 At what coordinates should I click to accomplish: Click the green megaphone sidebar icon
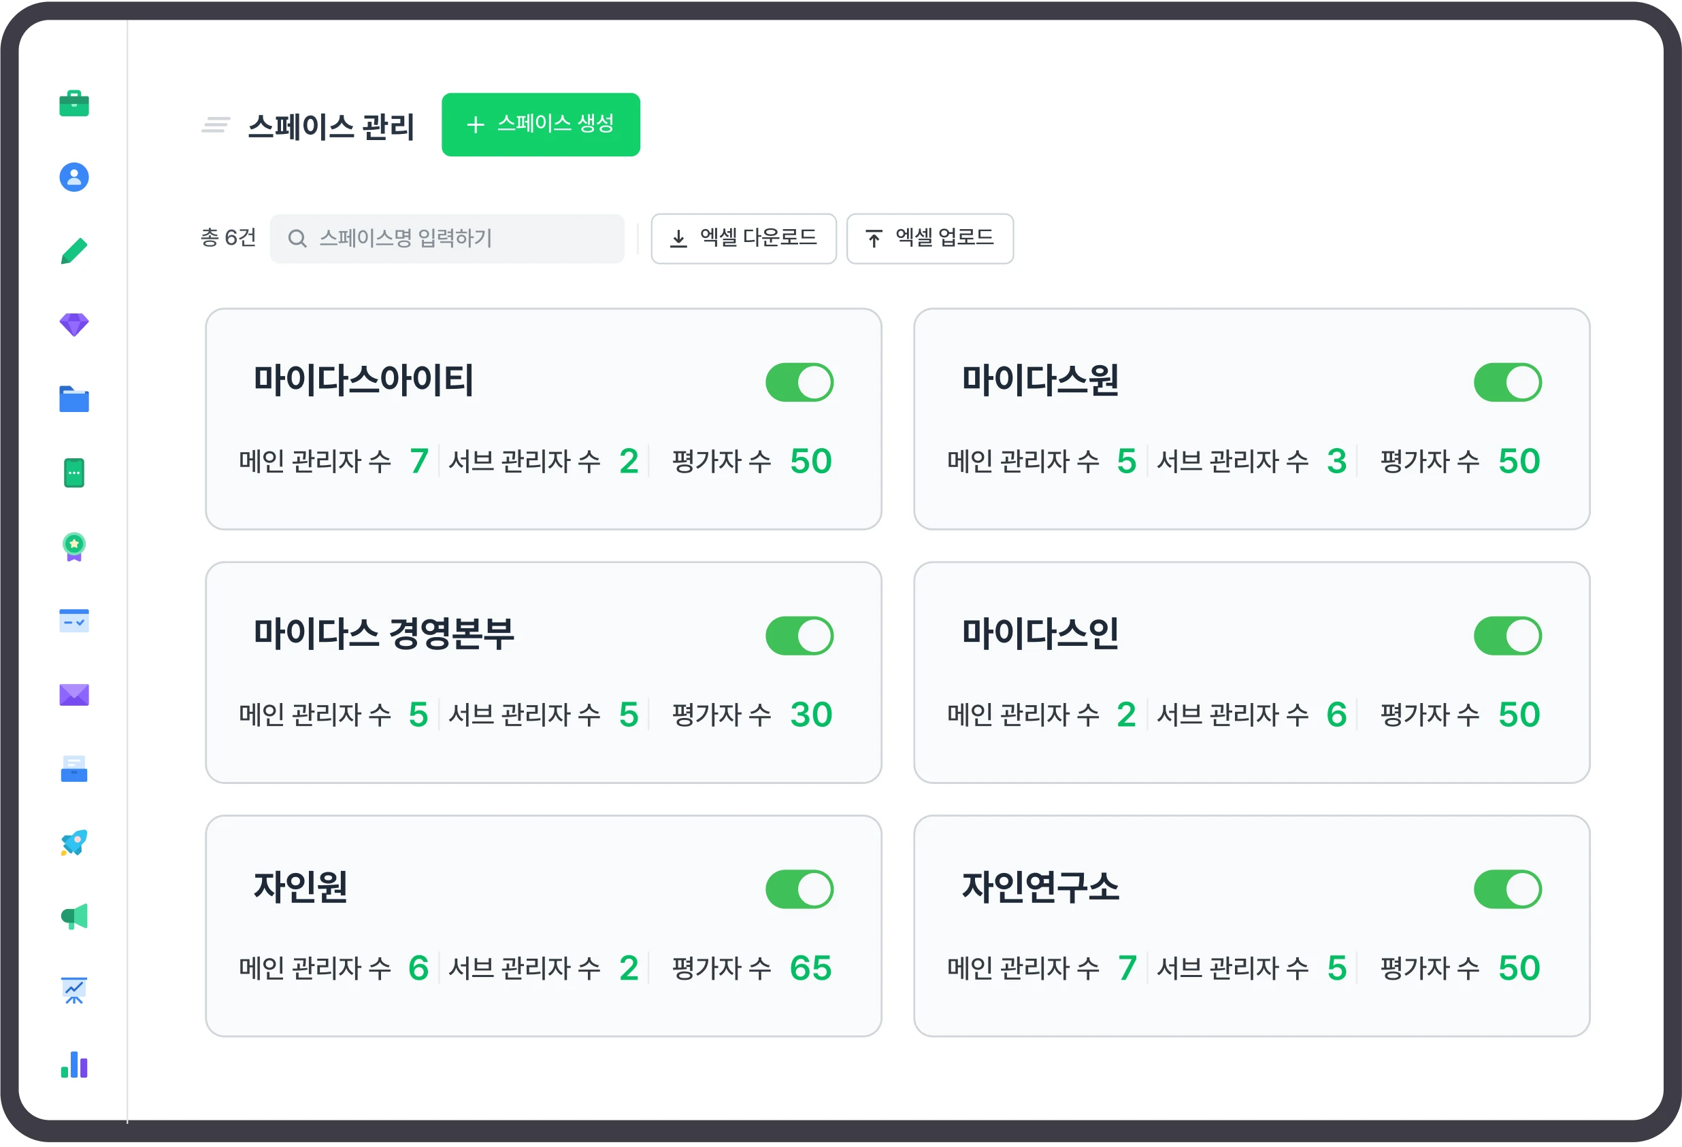click(x=73, y=917)
